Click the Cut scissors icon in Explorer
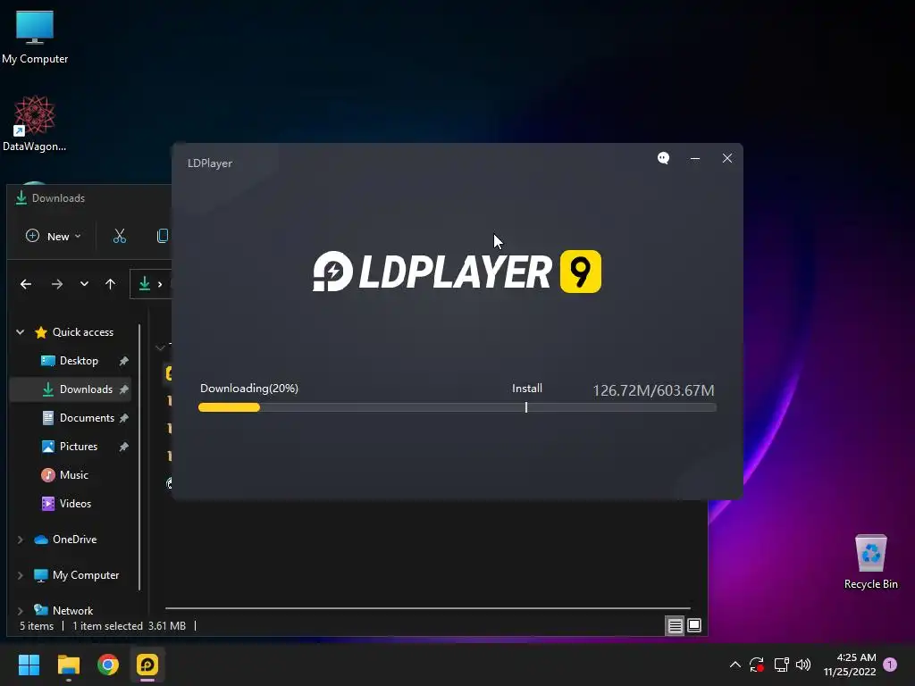Viewport: 915px width, 686px height. click(x=120, y=236)
